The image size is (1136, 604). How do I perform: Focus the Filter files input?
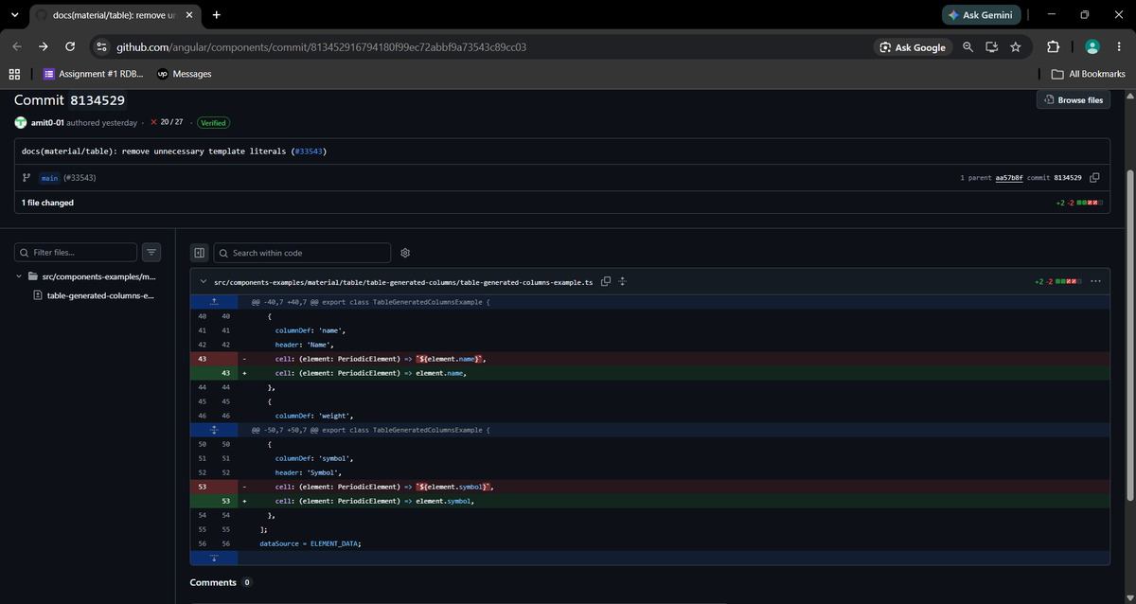[x=76, y=253]
